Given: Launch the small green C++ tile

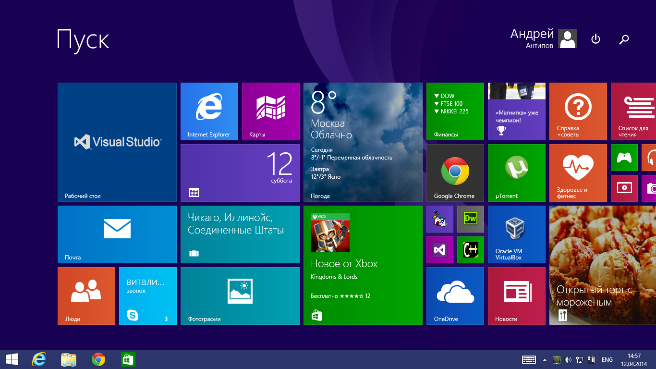Looking at the screenshot, I should pyautogui.click(x=471, y=250).
